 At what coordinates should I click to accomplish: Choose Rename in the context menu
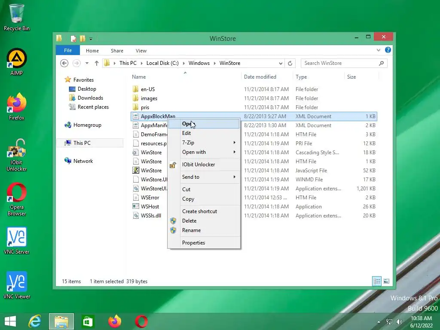point(204,230)
